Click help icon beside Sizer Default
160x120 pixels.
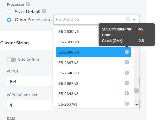coord(44,11)
